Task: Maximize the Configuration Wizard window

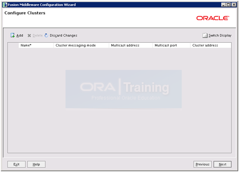Action: (228, 5)
